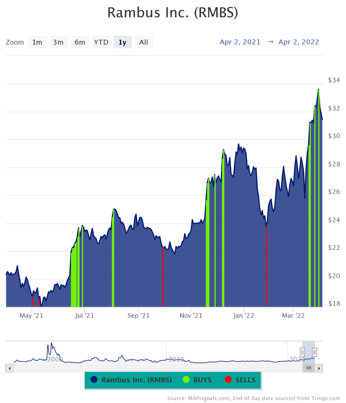Select the 1m zoom range
The image size is (346, 403).
[37, 42]
